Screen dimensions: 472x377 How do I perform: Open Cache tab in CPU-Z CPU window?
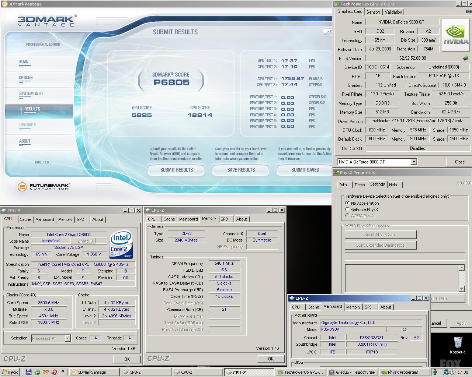25,219
